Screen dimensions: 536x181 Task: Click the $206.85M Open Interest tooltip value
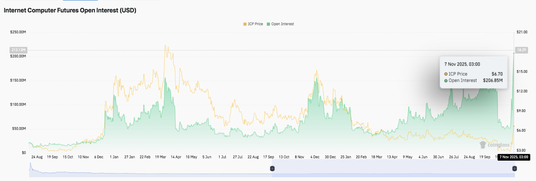[493, 80]
